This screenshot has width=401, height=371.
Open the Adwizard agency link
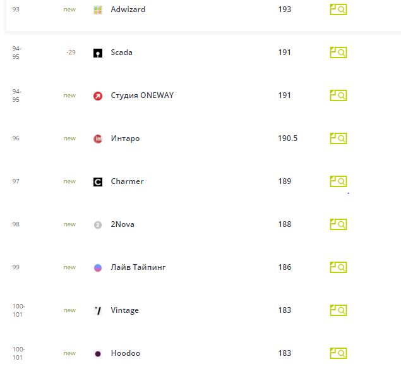(128, 9)
